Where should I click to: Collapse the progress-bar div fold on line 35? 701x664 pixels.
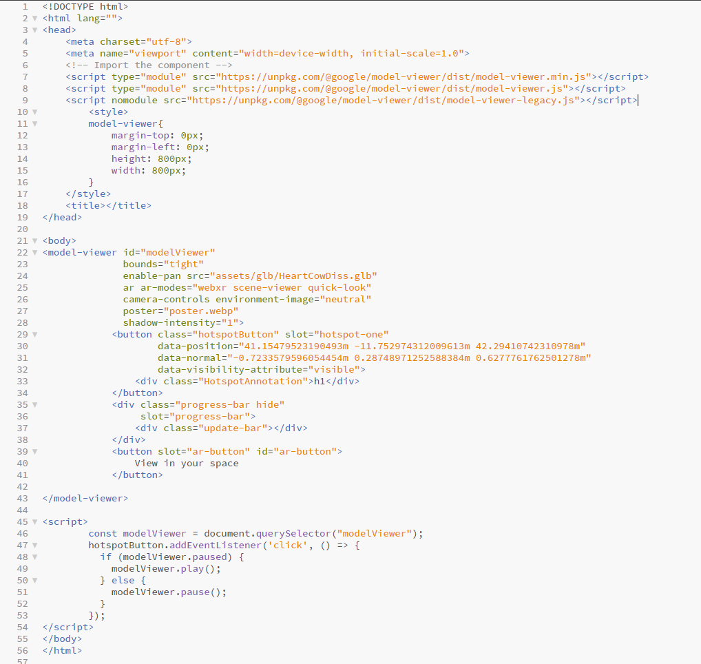(x=34, y=404)
